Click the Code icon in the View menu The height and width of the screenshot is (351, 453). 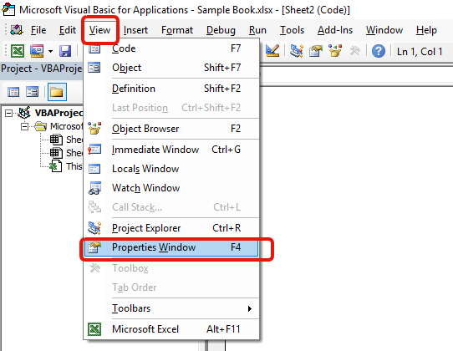point(94,48)
